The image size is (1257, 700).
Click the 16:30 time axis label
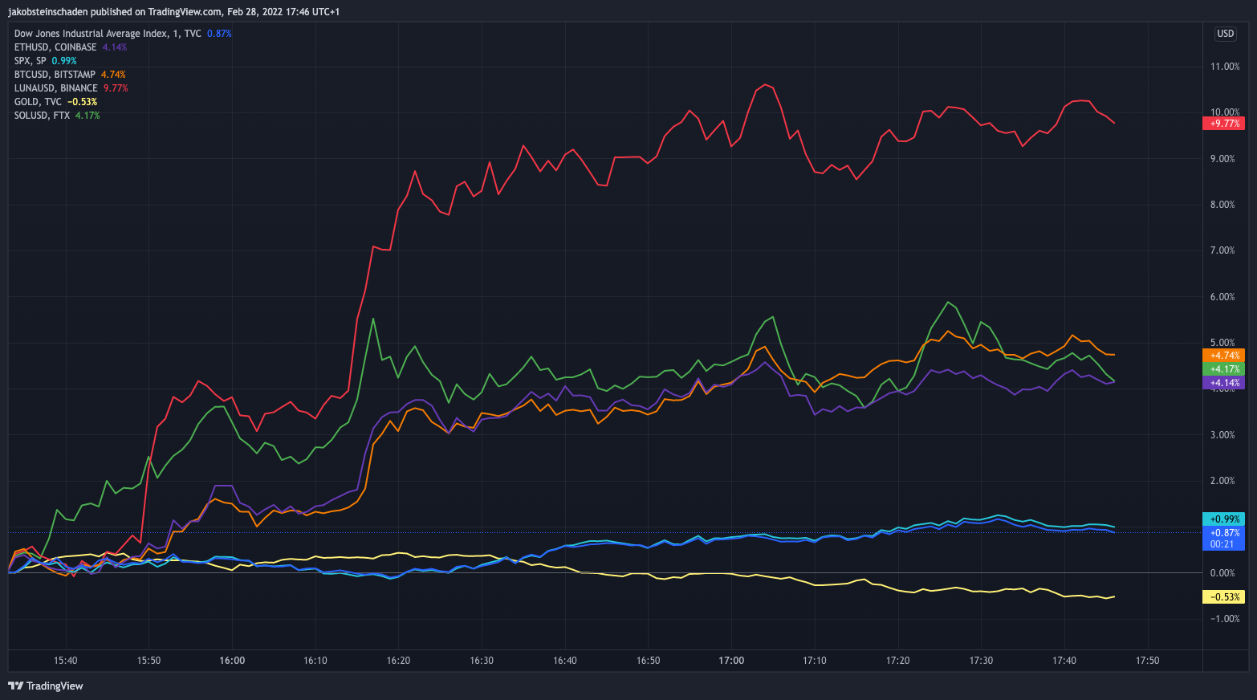click(x=482, y=661)
